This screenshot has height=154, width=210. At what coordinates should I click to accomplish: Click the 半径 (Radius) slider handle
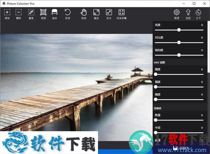click(155, 133)
